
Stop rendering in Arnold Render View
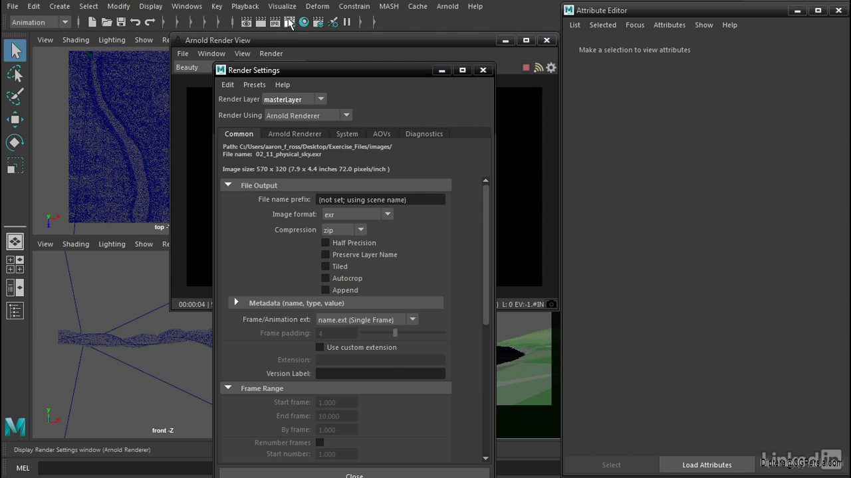pos(526,67)
